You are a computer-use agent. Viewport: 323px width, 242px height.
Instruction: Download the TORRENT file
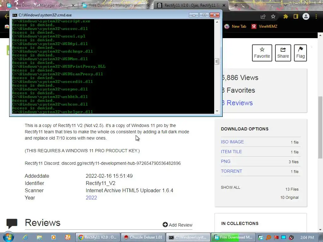pyautogui.click(x=231, y=171)
